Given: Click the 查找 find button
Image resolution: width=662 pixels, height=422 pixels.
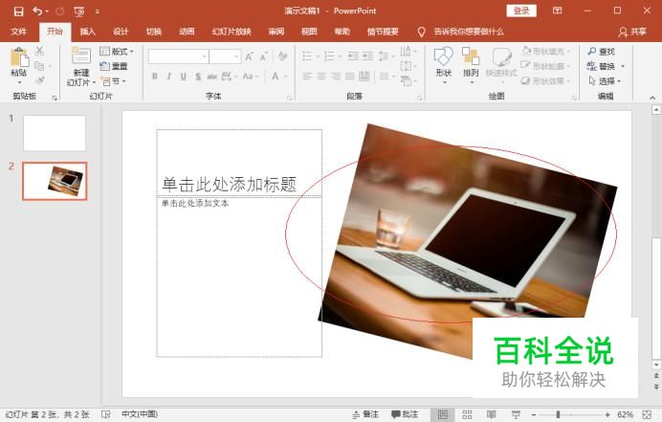Looking at the screenshot, I should click(601, 52).
